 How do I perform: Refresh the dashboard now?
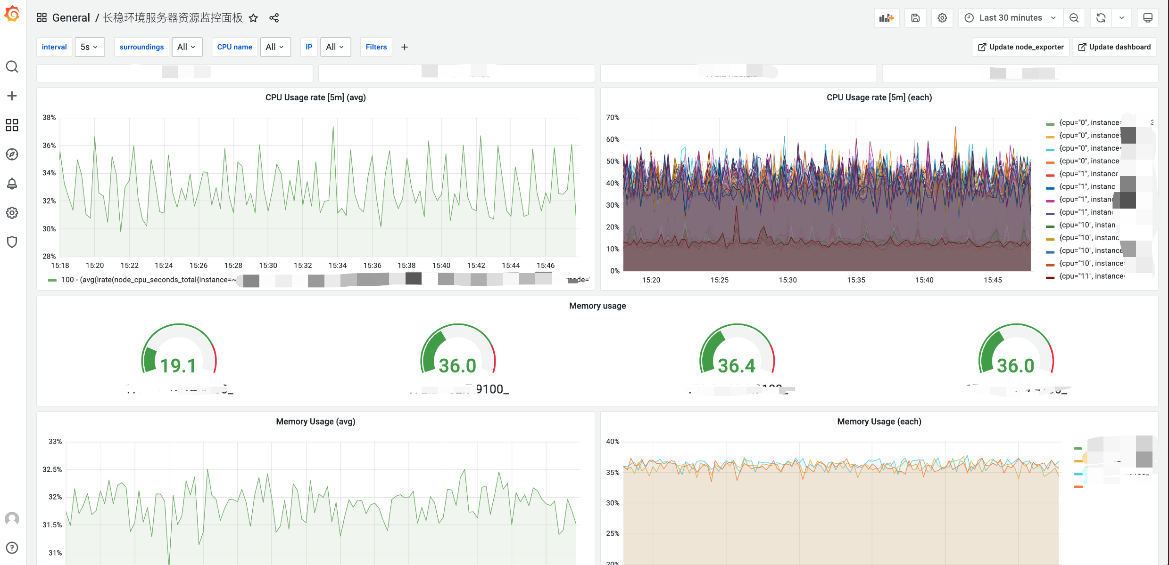1101,18
